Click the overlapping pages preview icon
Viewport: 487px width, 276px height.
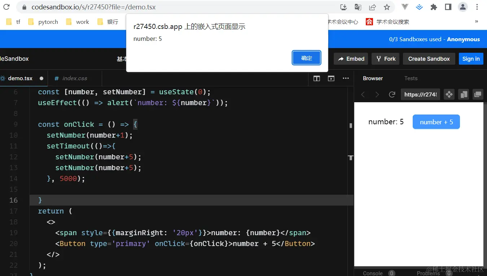464,95
